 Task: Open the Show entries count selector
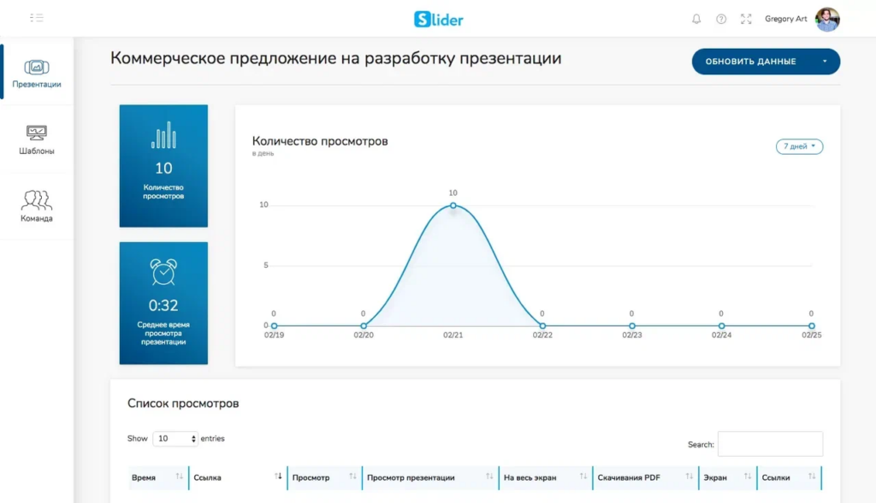pos(175,439)
